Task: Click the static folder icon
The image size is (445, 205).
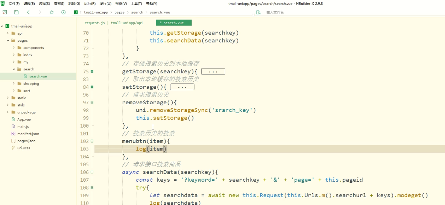Action: 13,98
